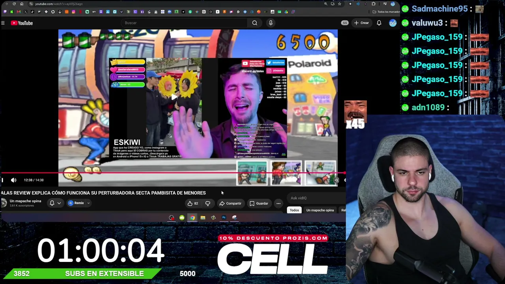505x284 pixels.
Task: Open the browser extensions puzzle menu
Action: tap(373, 4)
